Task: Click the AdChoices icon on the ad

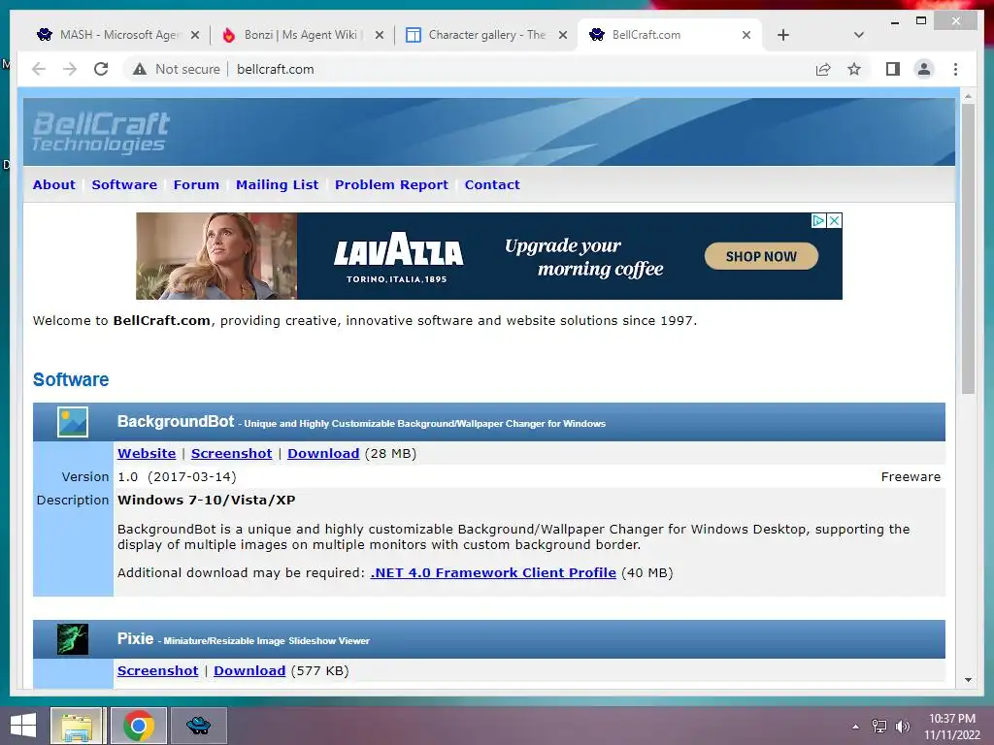Action: coord(818,220)
